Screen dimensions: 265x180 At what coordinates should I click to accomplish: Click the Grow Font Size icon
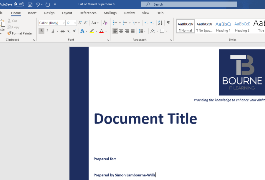point(80,23)
